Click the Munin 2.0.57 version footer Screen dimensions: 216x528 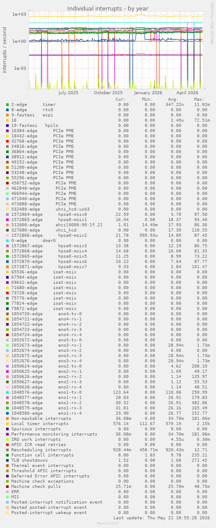pos(108,523)
